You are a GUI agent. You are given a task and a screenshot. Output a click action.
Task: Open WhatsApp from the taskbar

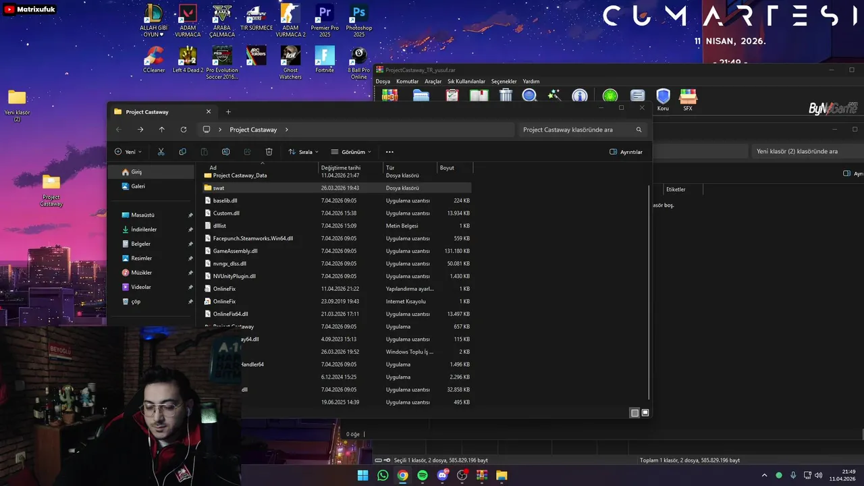click(x=383, y=475)
